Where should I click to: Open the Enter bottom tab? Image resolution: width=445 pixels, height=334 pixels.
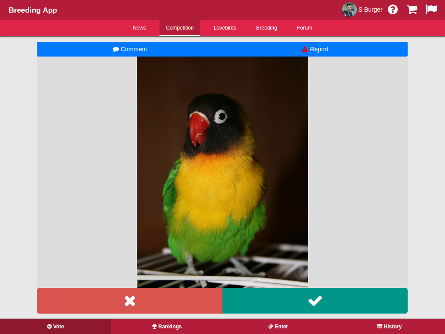278,326
